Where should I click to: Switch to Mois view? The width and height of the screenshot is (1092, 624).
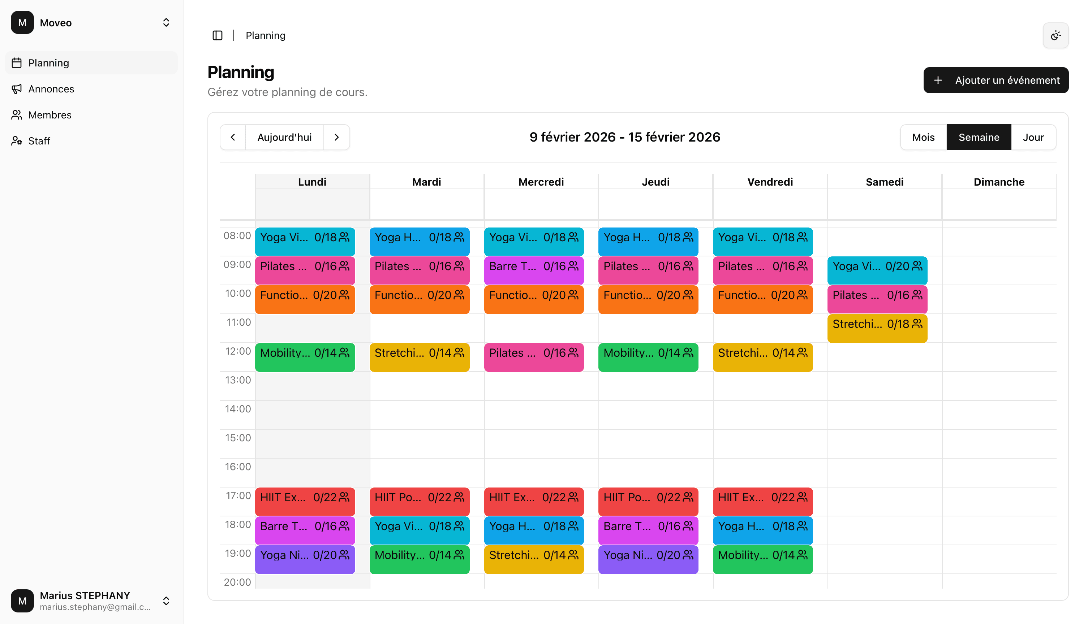click(x=923, y=137)
